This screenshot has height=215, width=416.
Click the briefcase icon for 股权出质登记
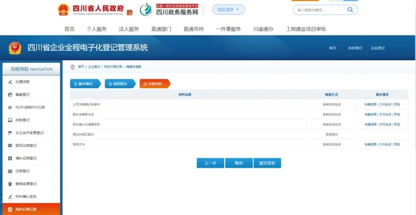10,145
